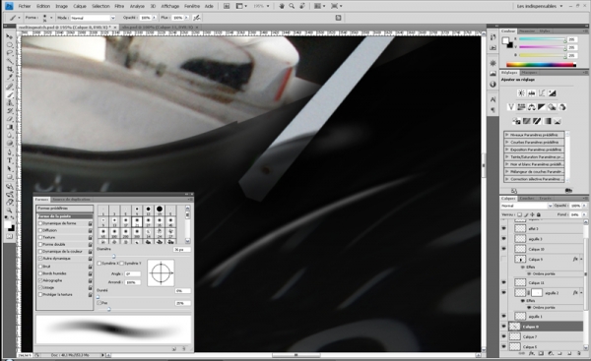591x361 pixels.
Task: Select Formes prédéfinies in brush panel
Action: coord(64,209)
